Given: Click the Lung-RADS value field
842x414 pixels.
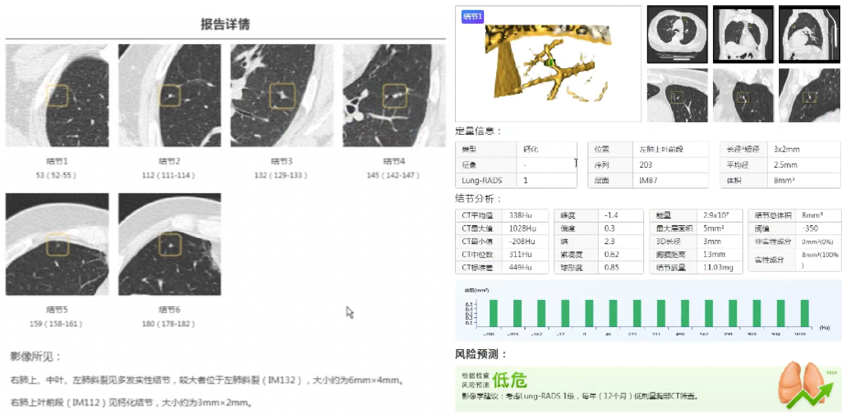Looking at the screenshot, I should (x=546, y=180).
